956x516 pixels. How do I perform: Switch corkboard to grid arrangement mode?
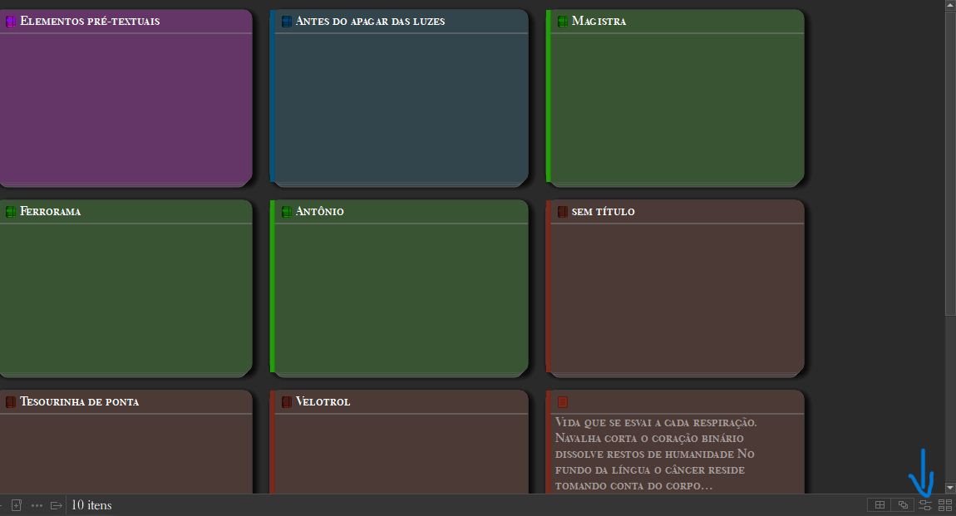tap(879, 505)
